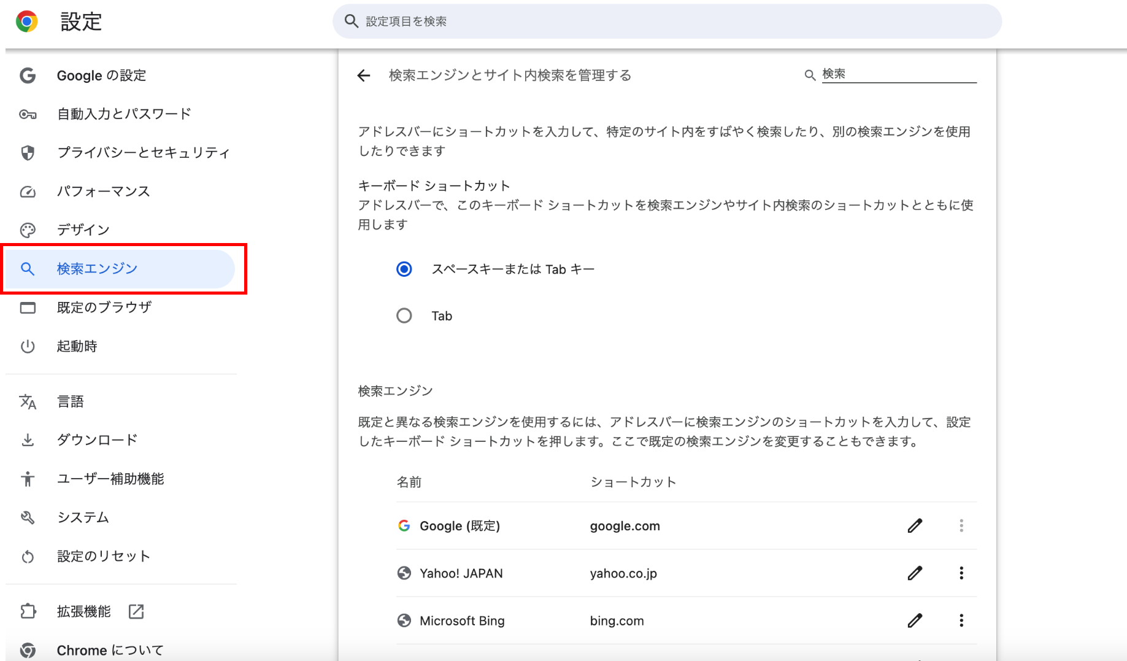
Task: Click the yahoo.co.jp shortcut text
Action: tap(623, 573)
